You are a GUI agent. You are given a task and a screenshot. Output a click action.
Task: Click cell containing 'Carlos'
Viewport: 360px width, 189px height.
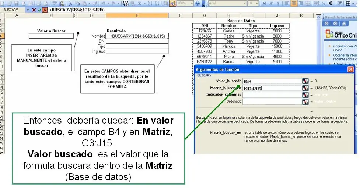coord(229,31)
